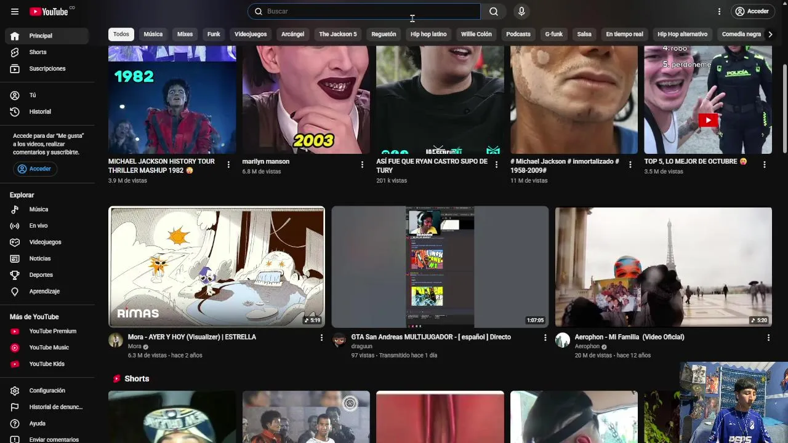Open YouTube Music link

(47, 348)
